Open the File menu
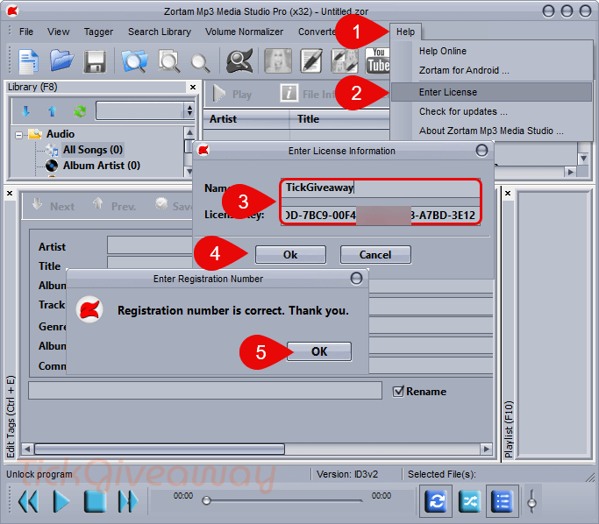 pos(26,32)
